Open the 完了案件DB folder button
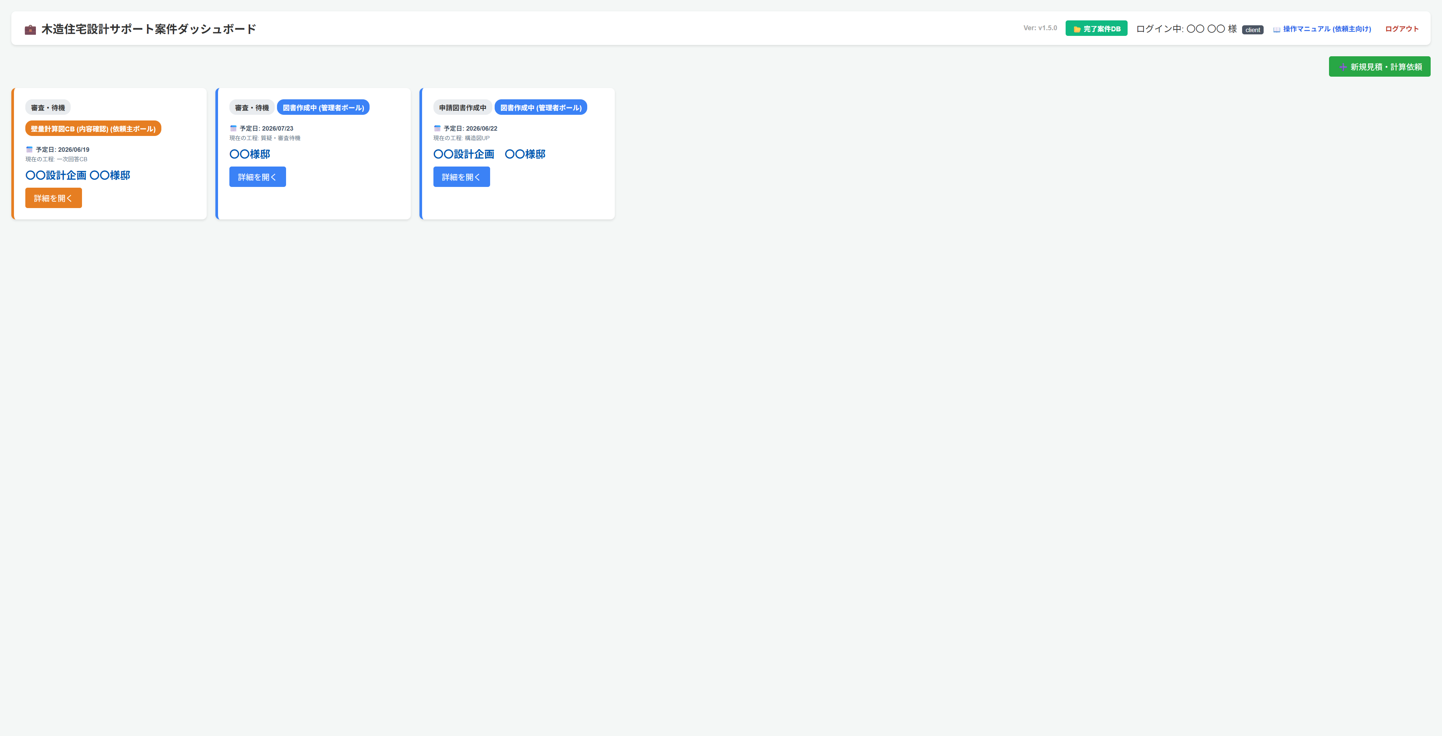 pos(1096,29)
